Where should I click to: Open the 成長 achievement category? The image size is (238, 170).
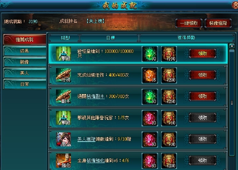(x=25, y=51)
